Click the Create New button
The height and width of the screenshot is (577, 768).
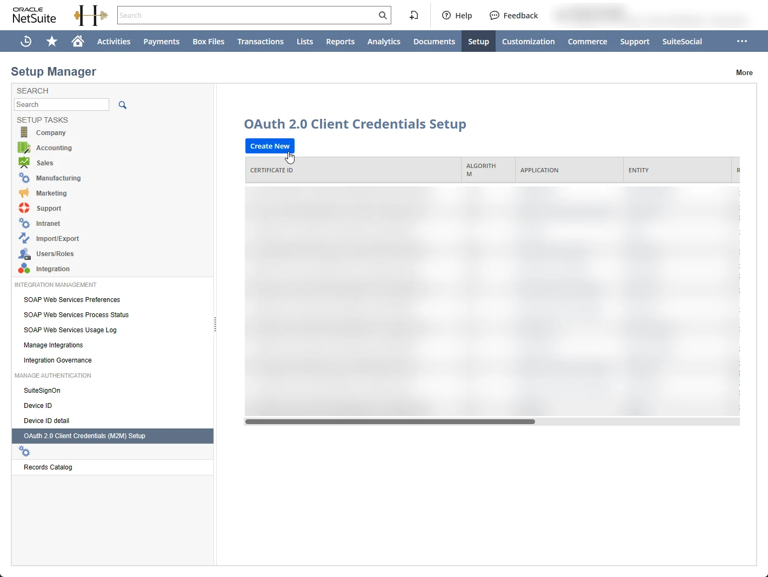[270, 146]
